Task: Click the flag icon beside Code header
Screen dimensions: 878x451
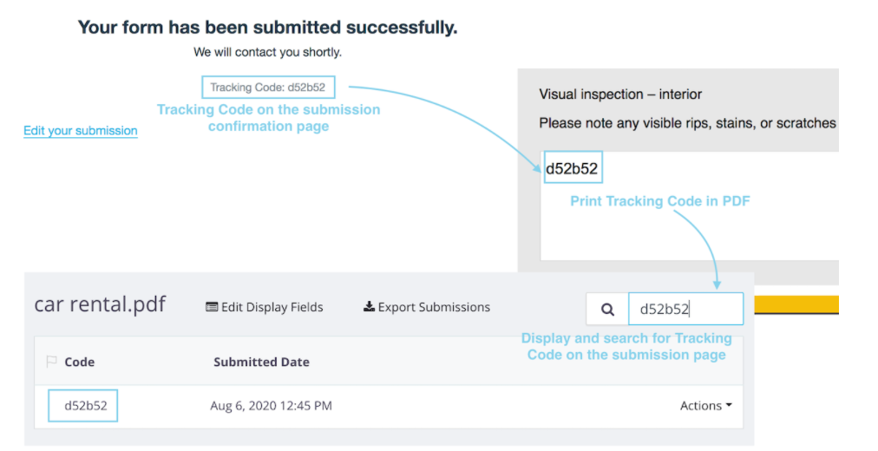Action: 51,362
